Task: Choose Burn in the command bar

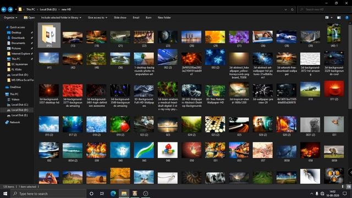Action: (148, 18)
